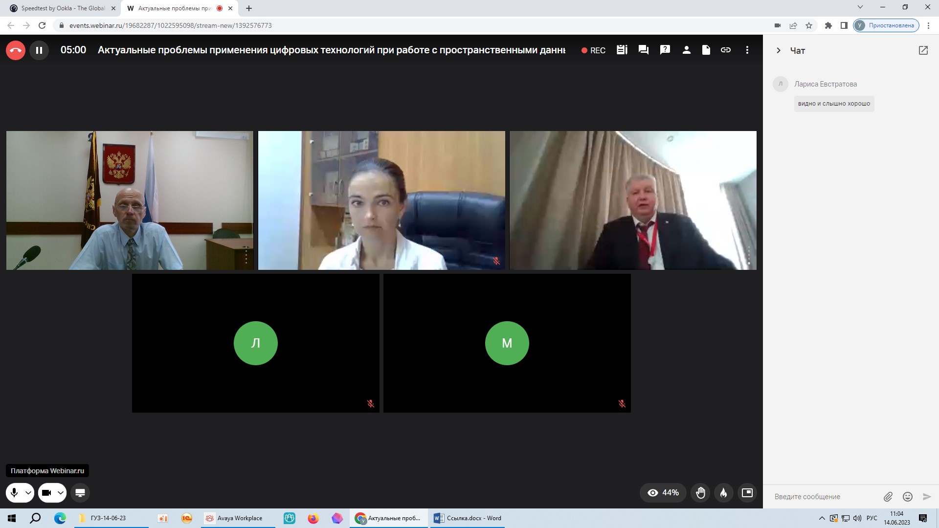Open the chat messages icon in header
939x528 pixels.
(644, 50)
